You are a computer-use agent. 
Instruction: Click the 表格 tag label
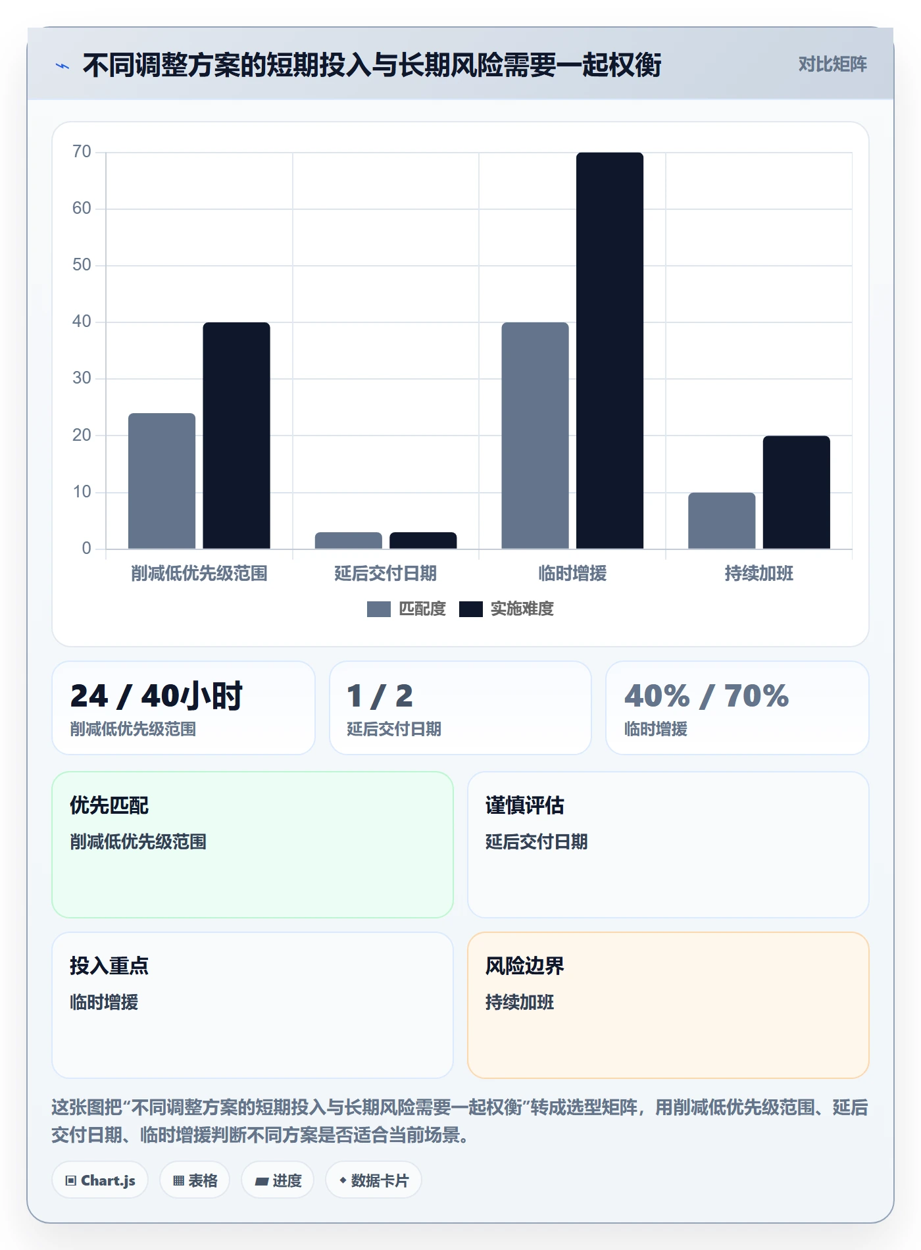[x=203, y=1181]
